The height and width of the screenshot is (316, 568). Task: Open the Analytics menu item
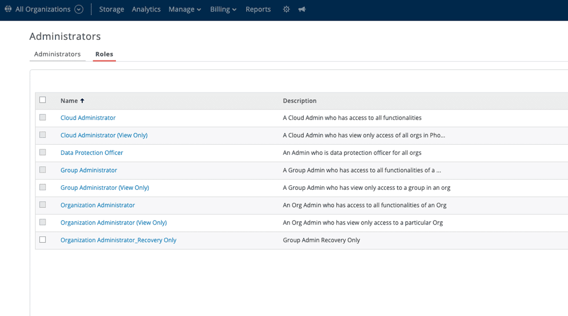point(146,9)
